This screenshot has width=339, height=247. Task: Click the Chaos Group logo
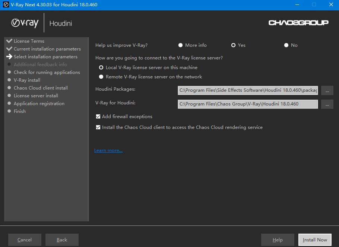pos(298,23)
